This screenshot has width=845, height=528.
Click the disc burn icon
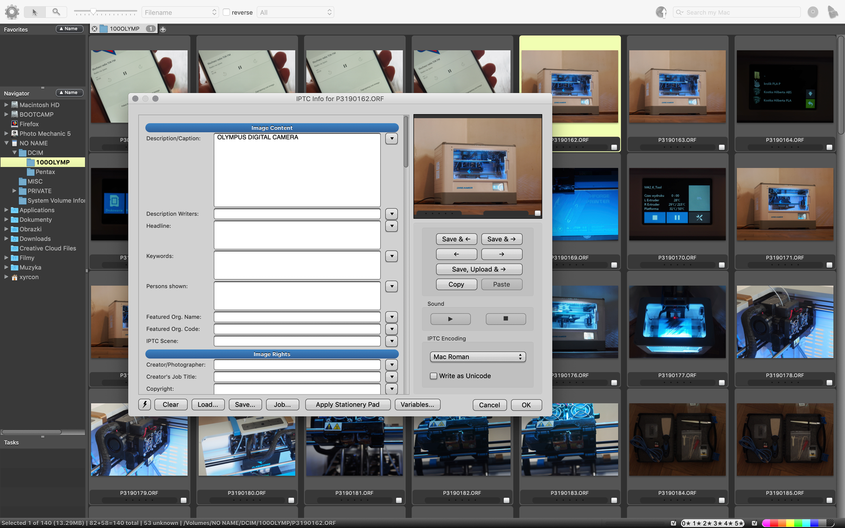813,12
